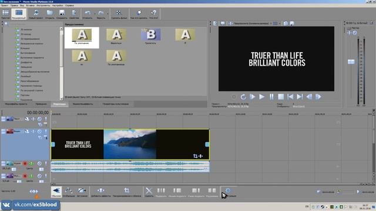The height and width of the screenshot is (211, 376).
Task: Open the Show Me How tutorials
Action: pos(139,14)
